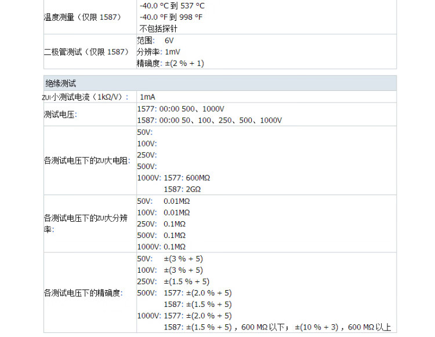Click the ±(10 % + 3)，600 MΩ 以上 text
Image resolution: width=435 pixels, height=337 pixels.
point(343,327)
